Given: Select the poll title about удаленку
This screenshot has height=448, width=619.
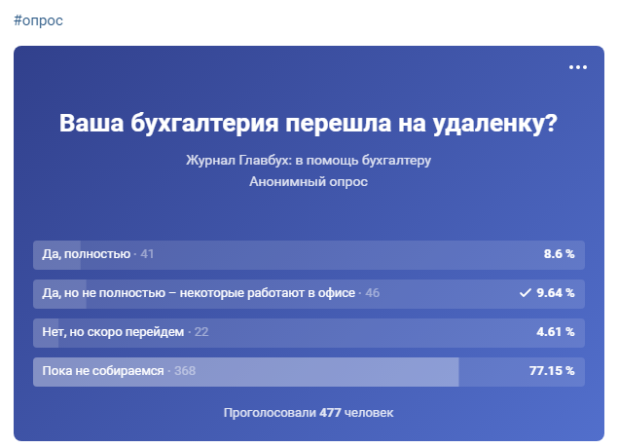Looking at the screenshot, I should [x=309, y=125].
